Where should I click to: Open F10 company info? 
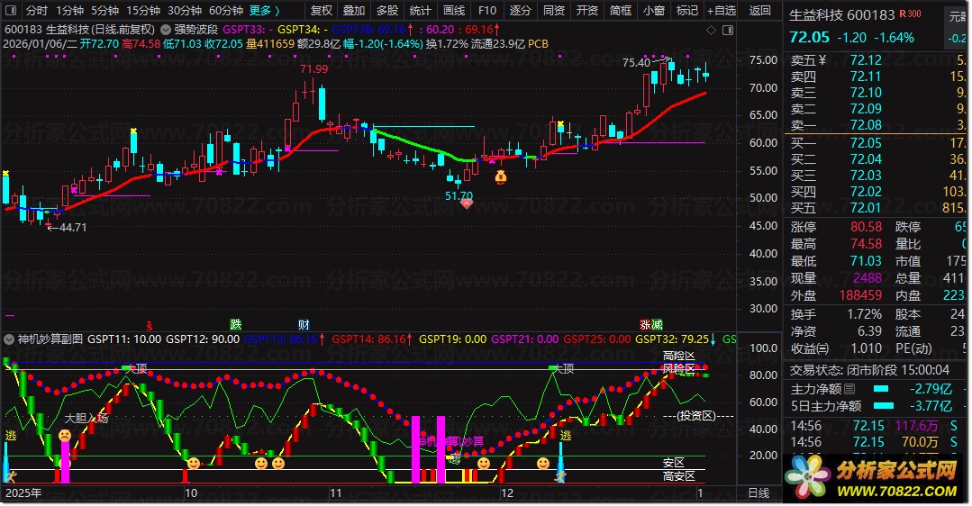(x=487, y=11)
